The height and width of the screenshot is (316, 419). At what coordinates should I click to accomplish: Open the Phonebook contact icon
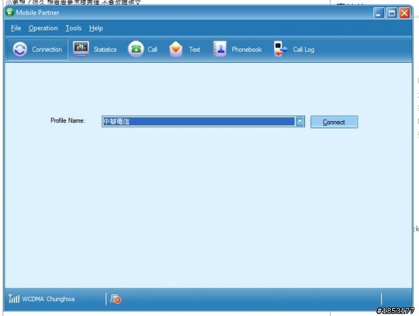click(220, 49)
